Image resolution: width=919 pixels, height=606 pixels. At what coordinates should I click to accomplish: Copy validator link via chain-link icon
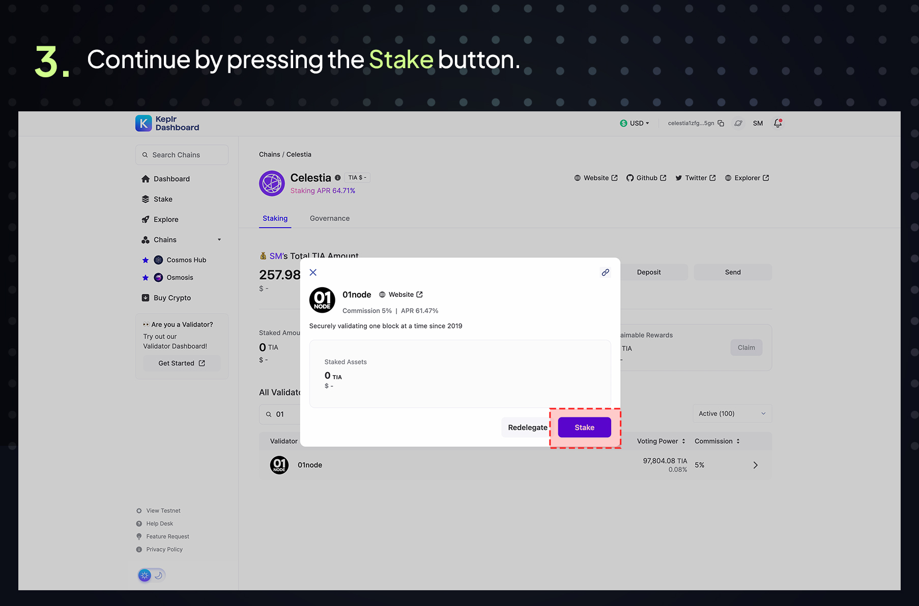(605, 272)
